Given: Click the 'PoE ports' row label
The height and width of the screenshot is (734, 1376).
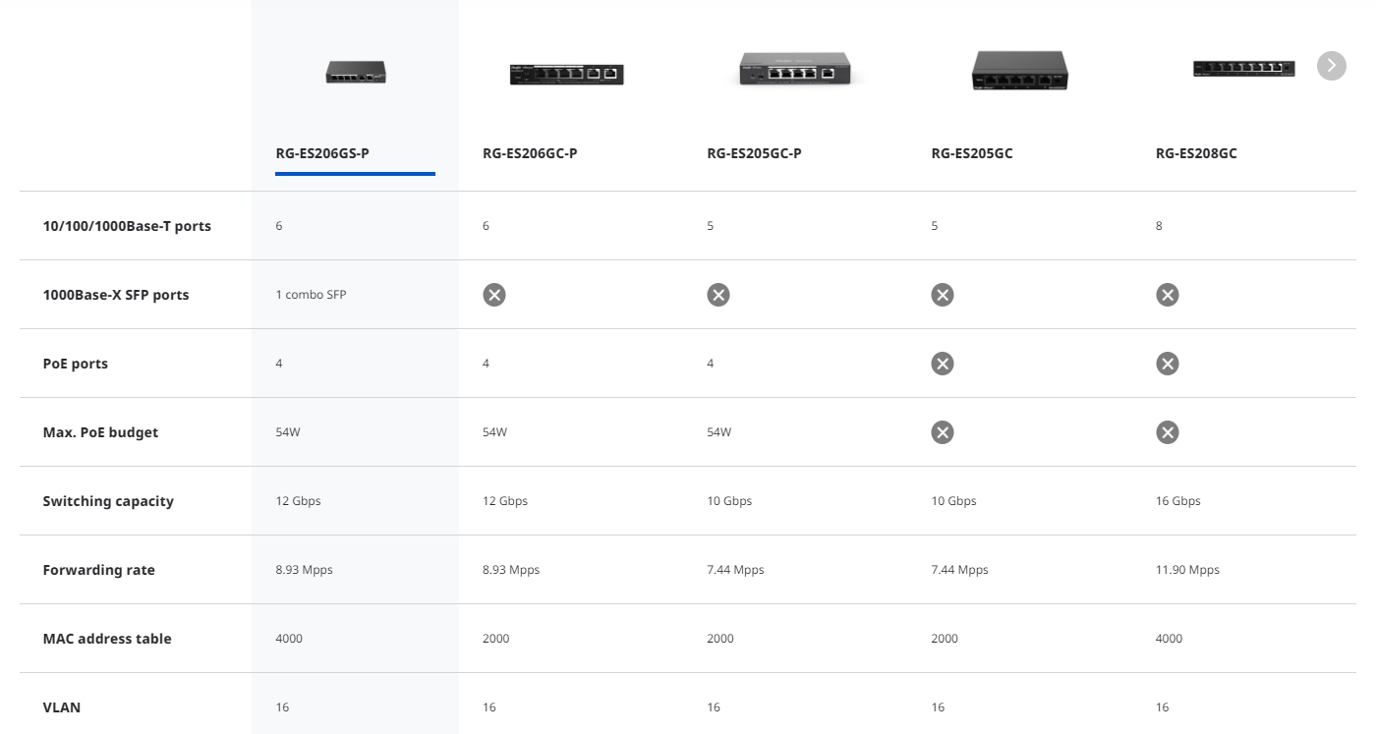Looking at the screenshot, I should click(76, 364).
